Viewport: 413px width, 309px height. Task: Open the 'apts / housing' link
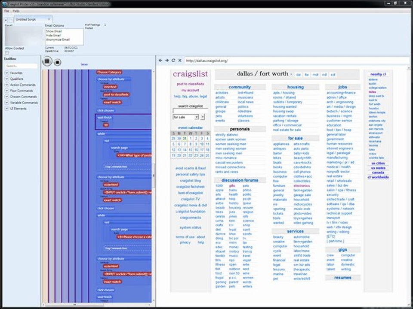coord(284,93)
